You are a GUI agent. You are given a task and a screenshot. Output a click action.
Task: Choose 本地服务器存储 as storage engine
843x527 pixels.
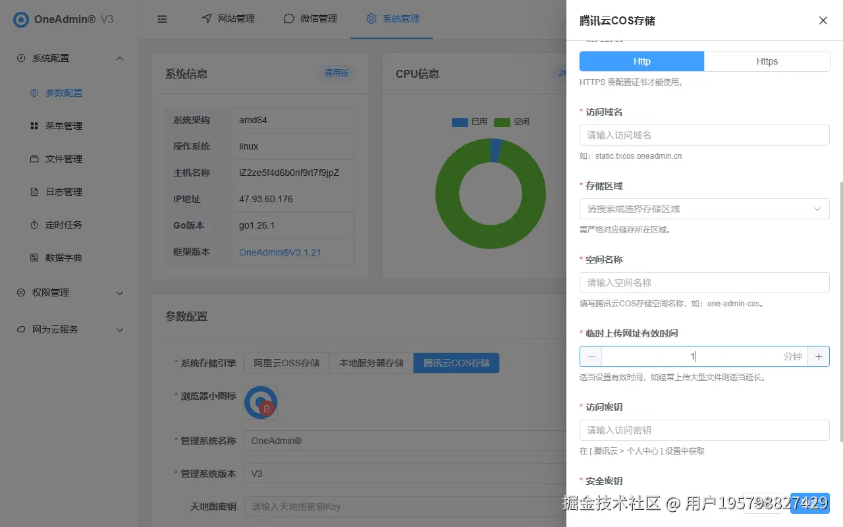click(371, 363)
